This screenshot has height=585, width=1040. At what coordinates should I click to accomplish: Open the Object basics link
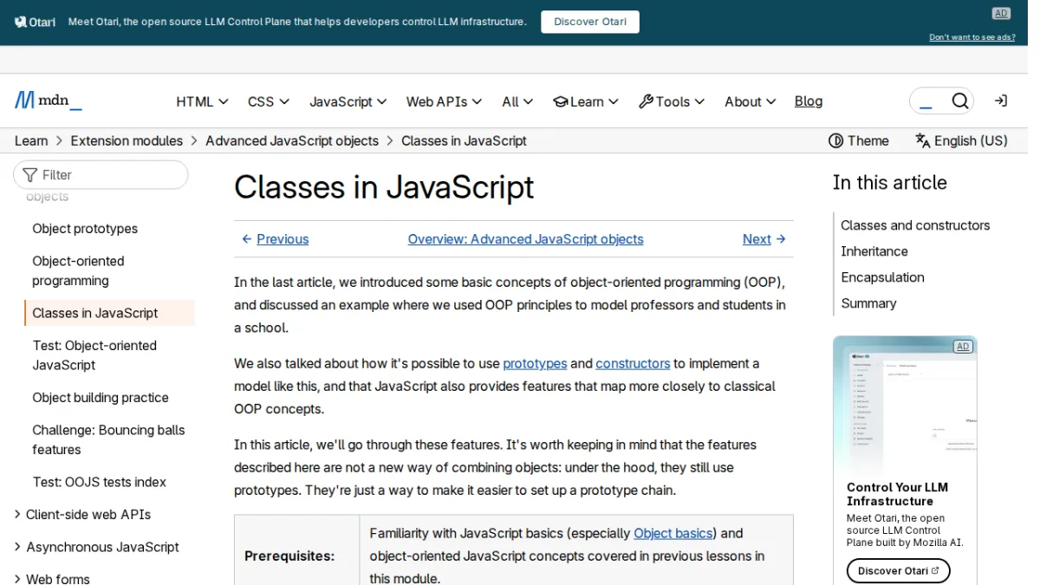[x=673, y=533]
